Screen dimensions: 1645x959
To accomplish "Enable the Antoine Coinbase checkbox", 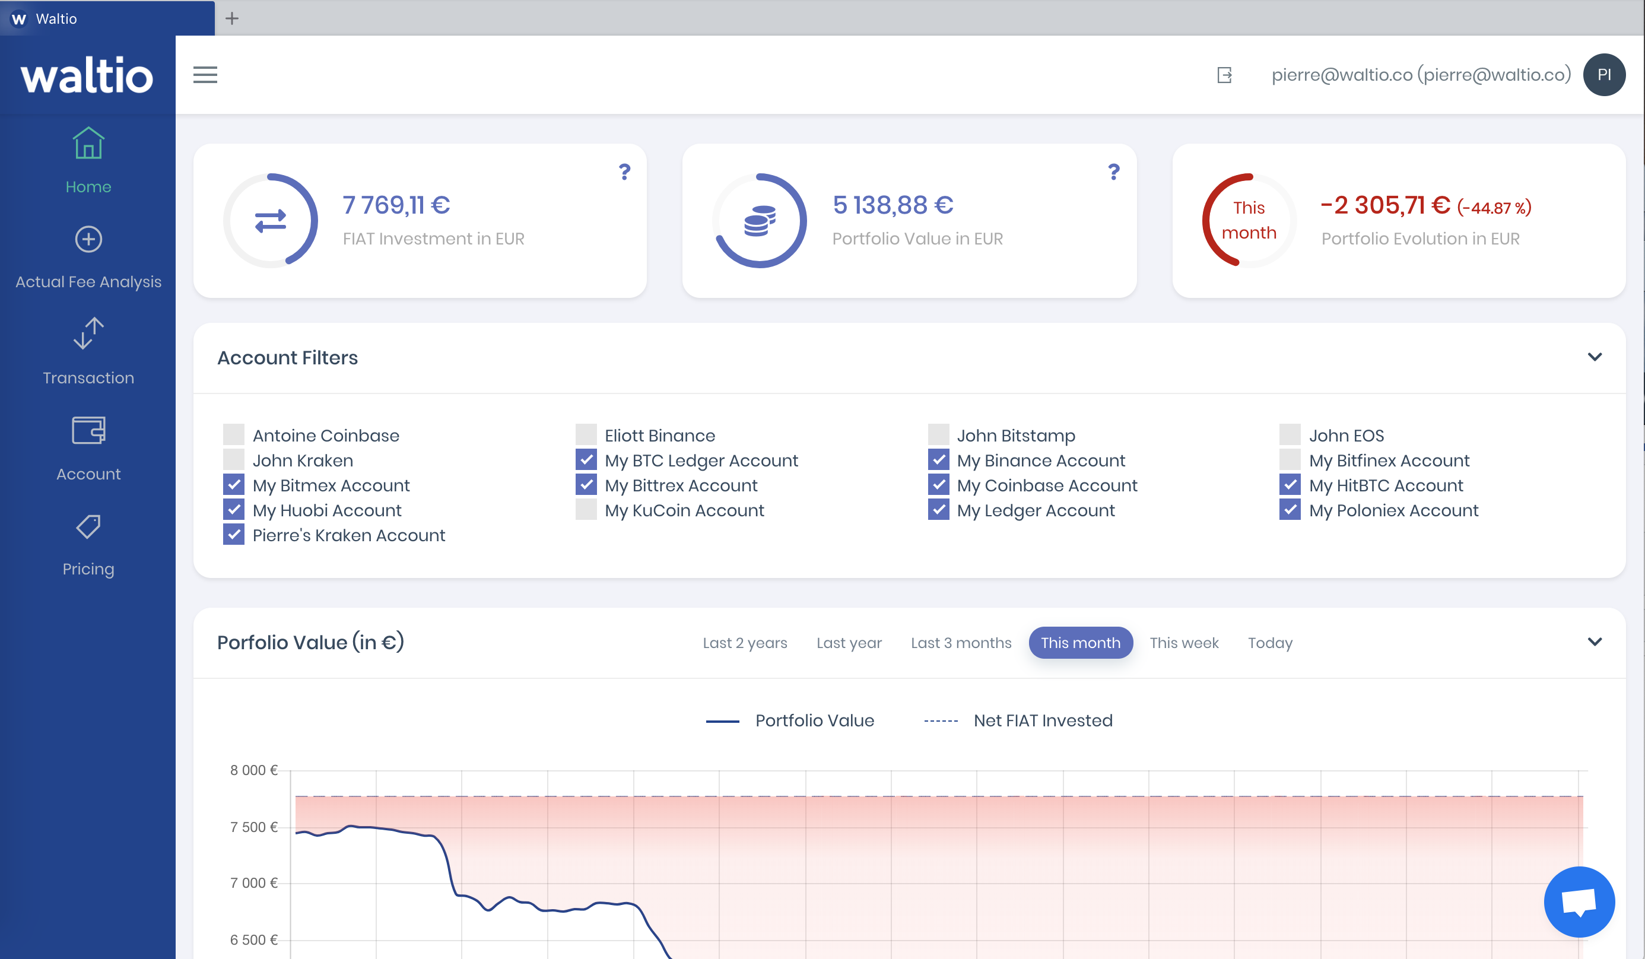I will [x=234, y=435].
